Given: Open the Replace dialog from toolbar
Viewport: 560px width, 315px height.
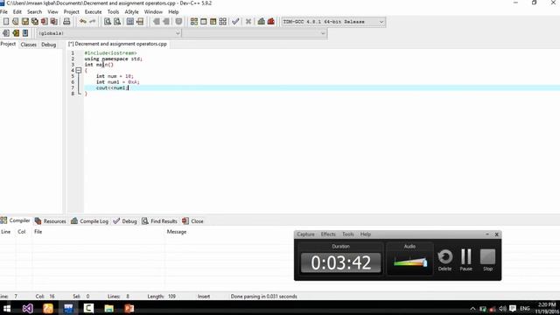Looking at the screenshot, I should [x=117, y=22].
